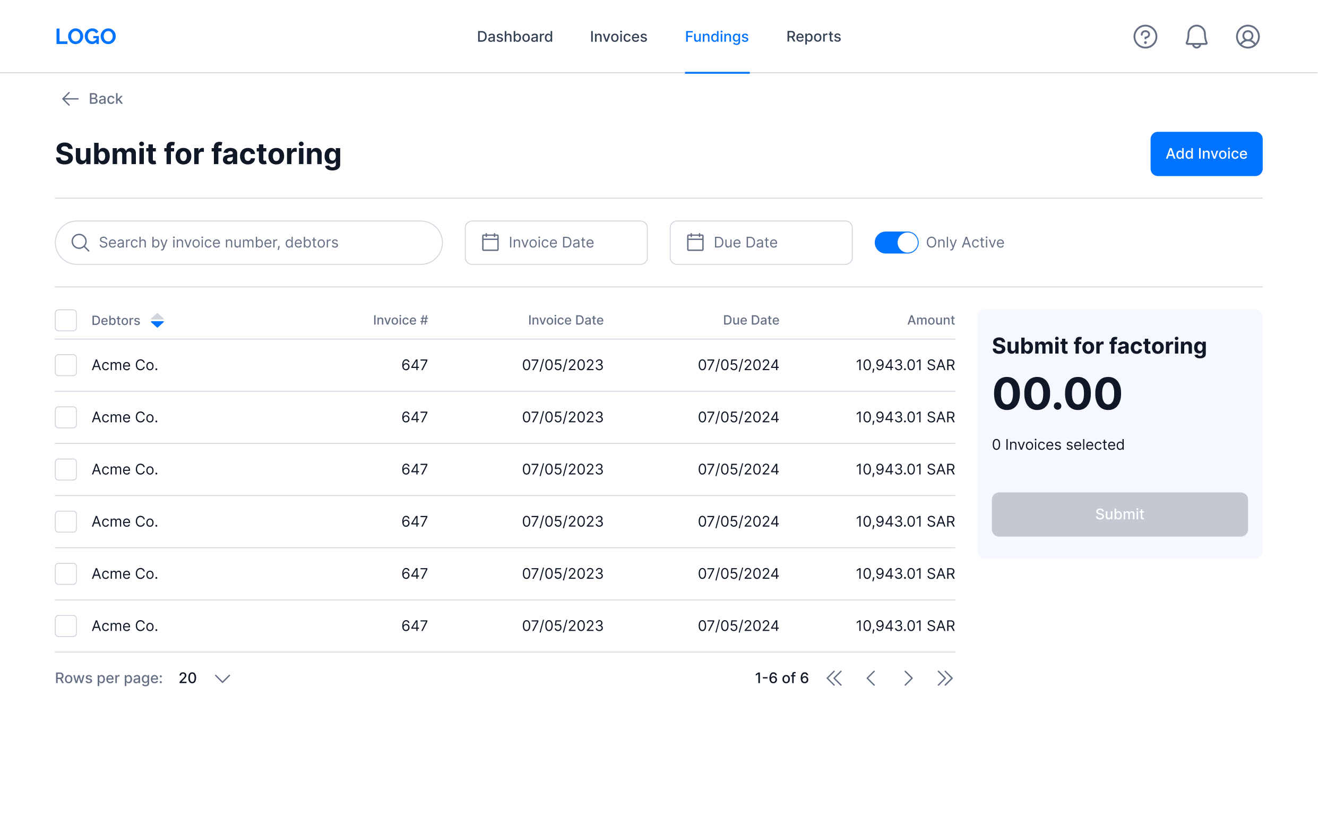Open the user profile icon
The image size is (1318, 824).
pyautogui.click(x=1248, y=37)
